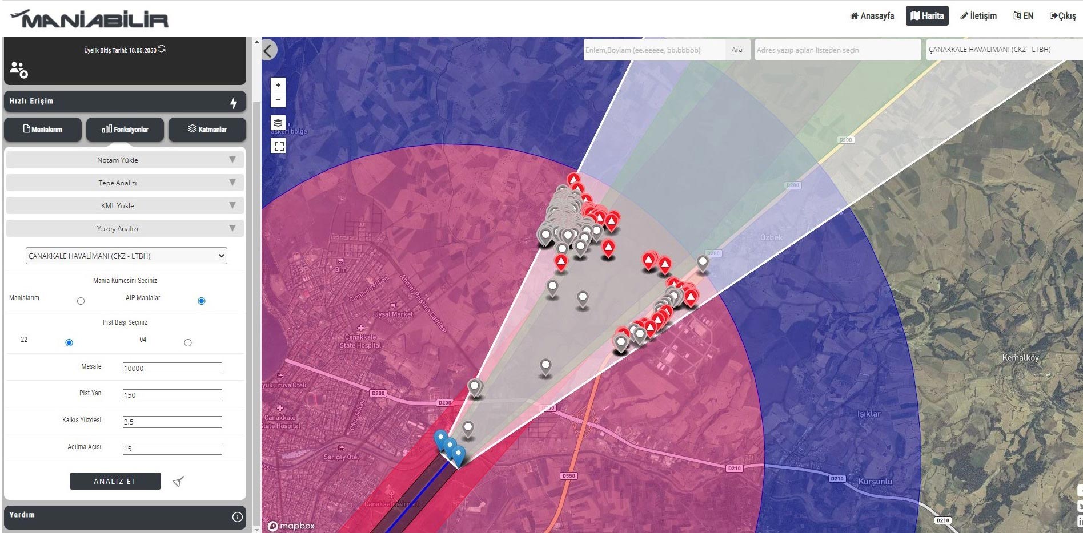Click the paper plane icon beside Analiz Et

tap(178, 482)
